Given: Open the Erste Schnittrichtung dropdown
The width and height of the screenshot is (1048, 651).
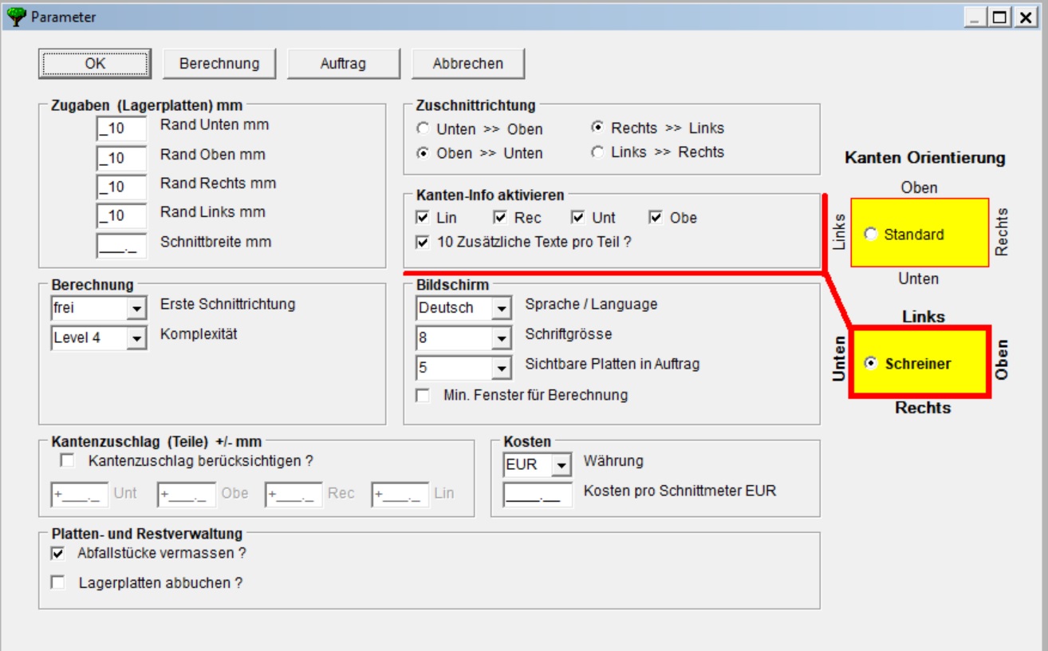Looking at the screenshot, I should [137, 308].
